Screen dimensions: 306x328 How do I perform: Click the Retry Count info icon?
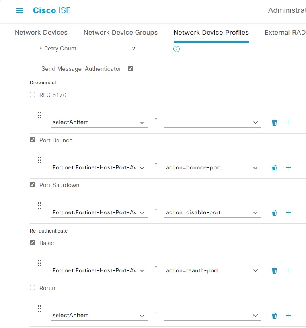click(177, 49)
